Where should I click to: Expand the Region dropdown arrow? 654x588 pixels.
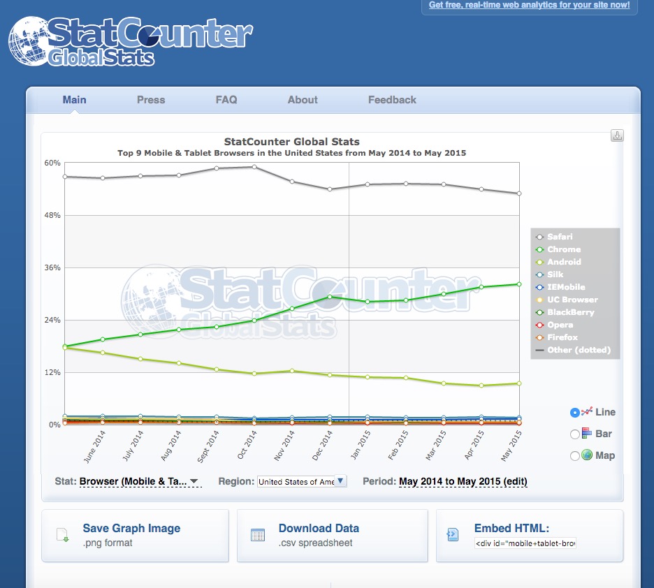click(x=340, y=481)
